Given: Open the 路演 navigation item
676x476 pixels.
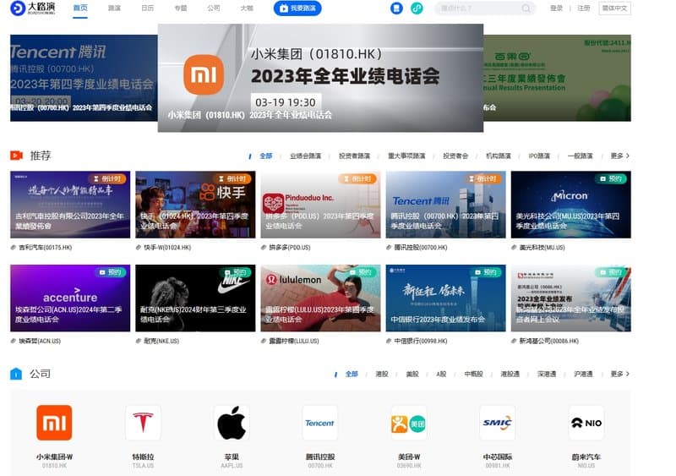Looking at the screenshot, I should (x=114, y=8).
